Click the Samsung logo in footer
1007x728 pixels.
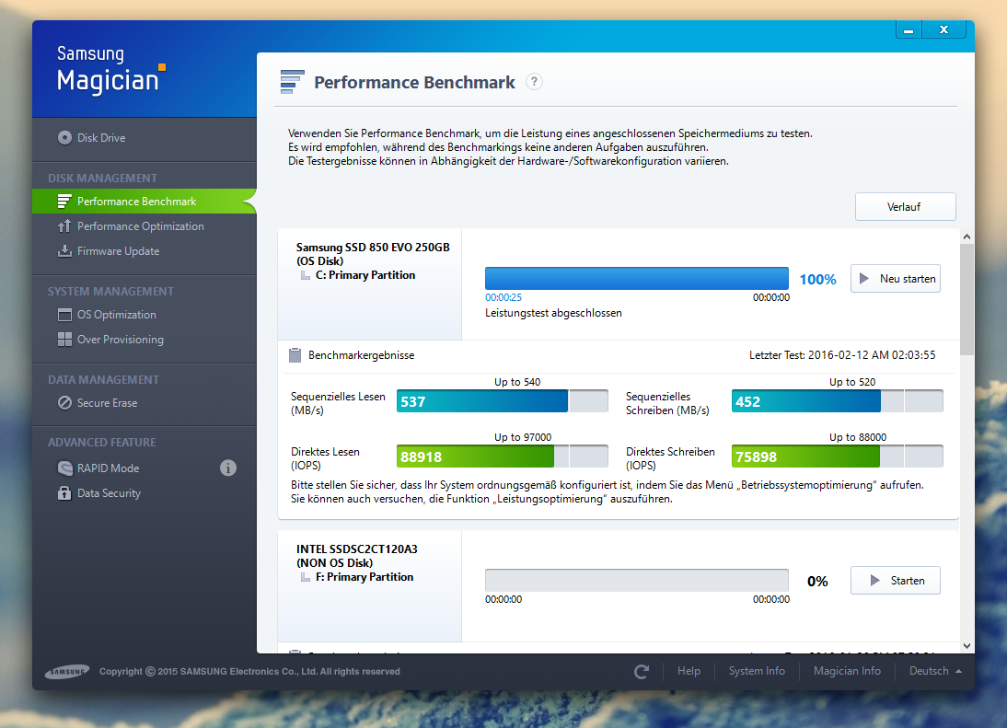67,672
